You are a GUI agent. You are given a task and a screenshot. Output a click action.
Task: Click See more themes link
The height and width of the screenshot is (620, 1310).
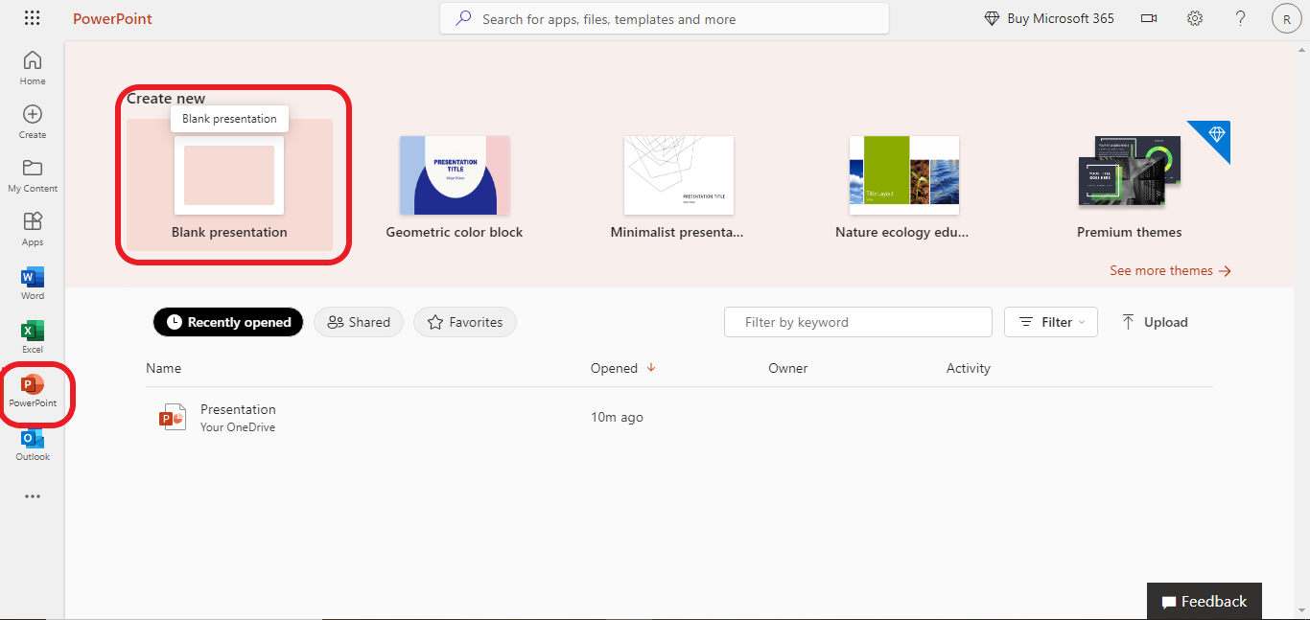point(1170,270)
